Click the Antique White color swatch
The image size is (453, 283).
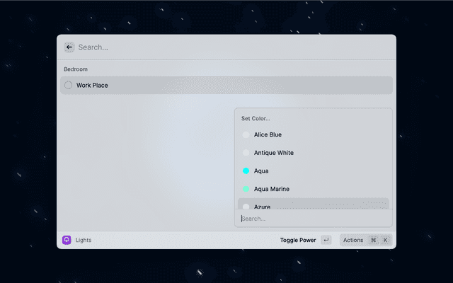pos(246,153)
